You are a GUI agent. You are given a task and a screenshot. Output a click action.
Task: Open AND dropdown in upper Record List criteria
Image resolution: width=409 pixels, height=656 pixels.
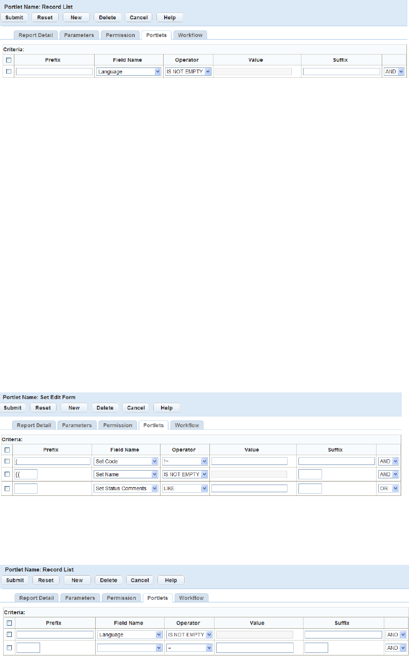point(394,72)
